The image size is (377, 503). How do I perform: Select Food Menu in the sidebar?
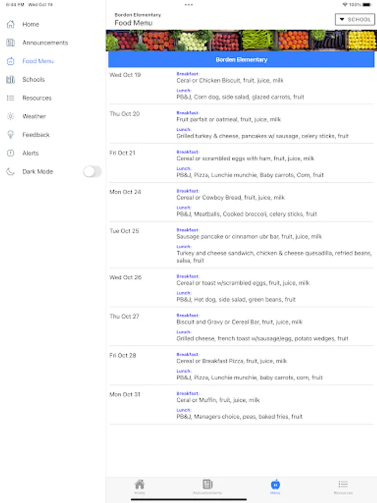[38, 61]
